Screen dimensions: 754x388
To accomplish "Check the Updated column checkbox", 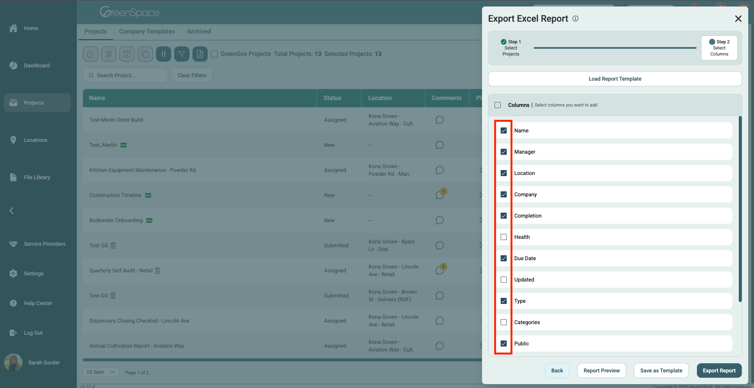I will coord(504,280).
